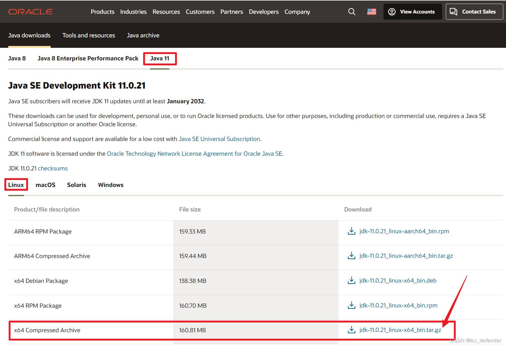Select the Solaris platform tab
The image size is (506, 346).
pos(77,185)
